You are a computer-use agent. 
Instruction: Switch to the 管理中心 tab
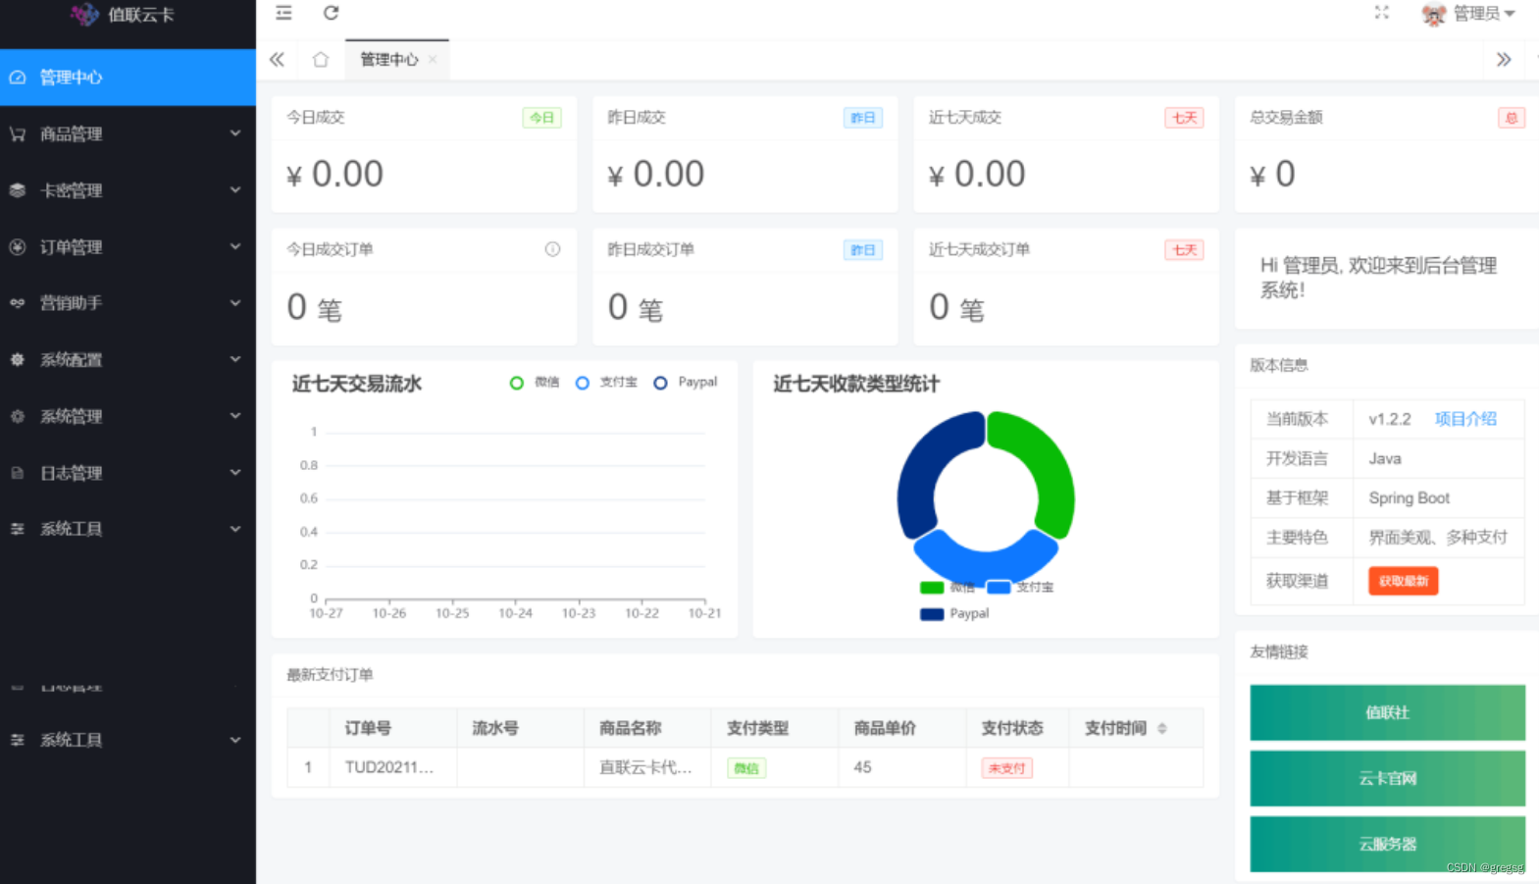(x=389, y=60)
